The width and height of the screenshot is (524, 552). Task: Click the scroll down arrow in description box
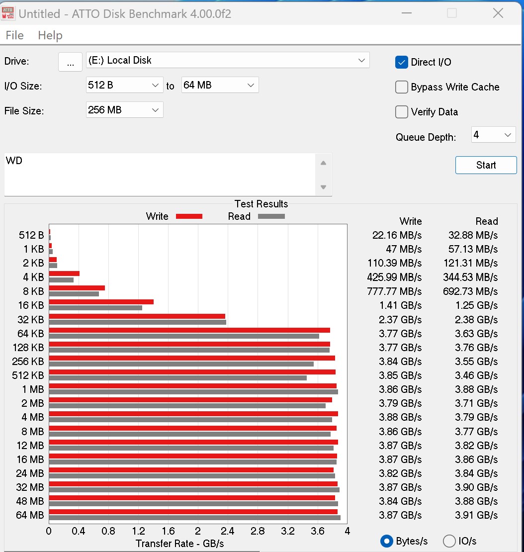tap(323, 187)
